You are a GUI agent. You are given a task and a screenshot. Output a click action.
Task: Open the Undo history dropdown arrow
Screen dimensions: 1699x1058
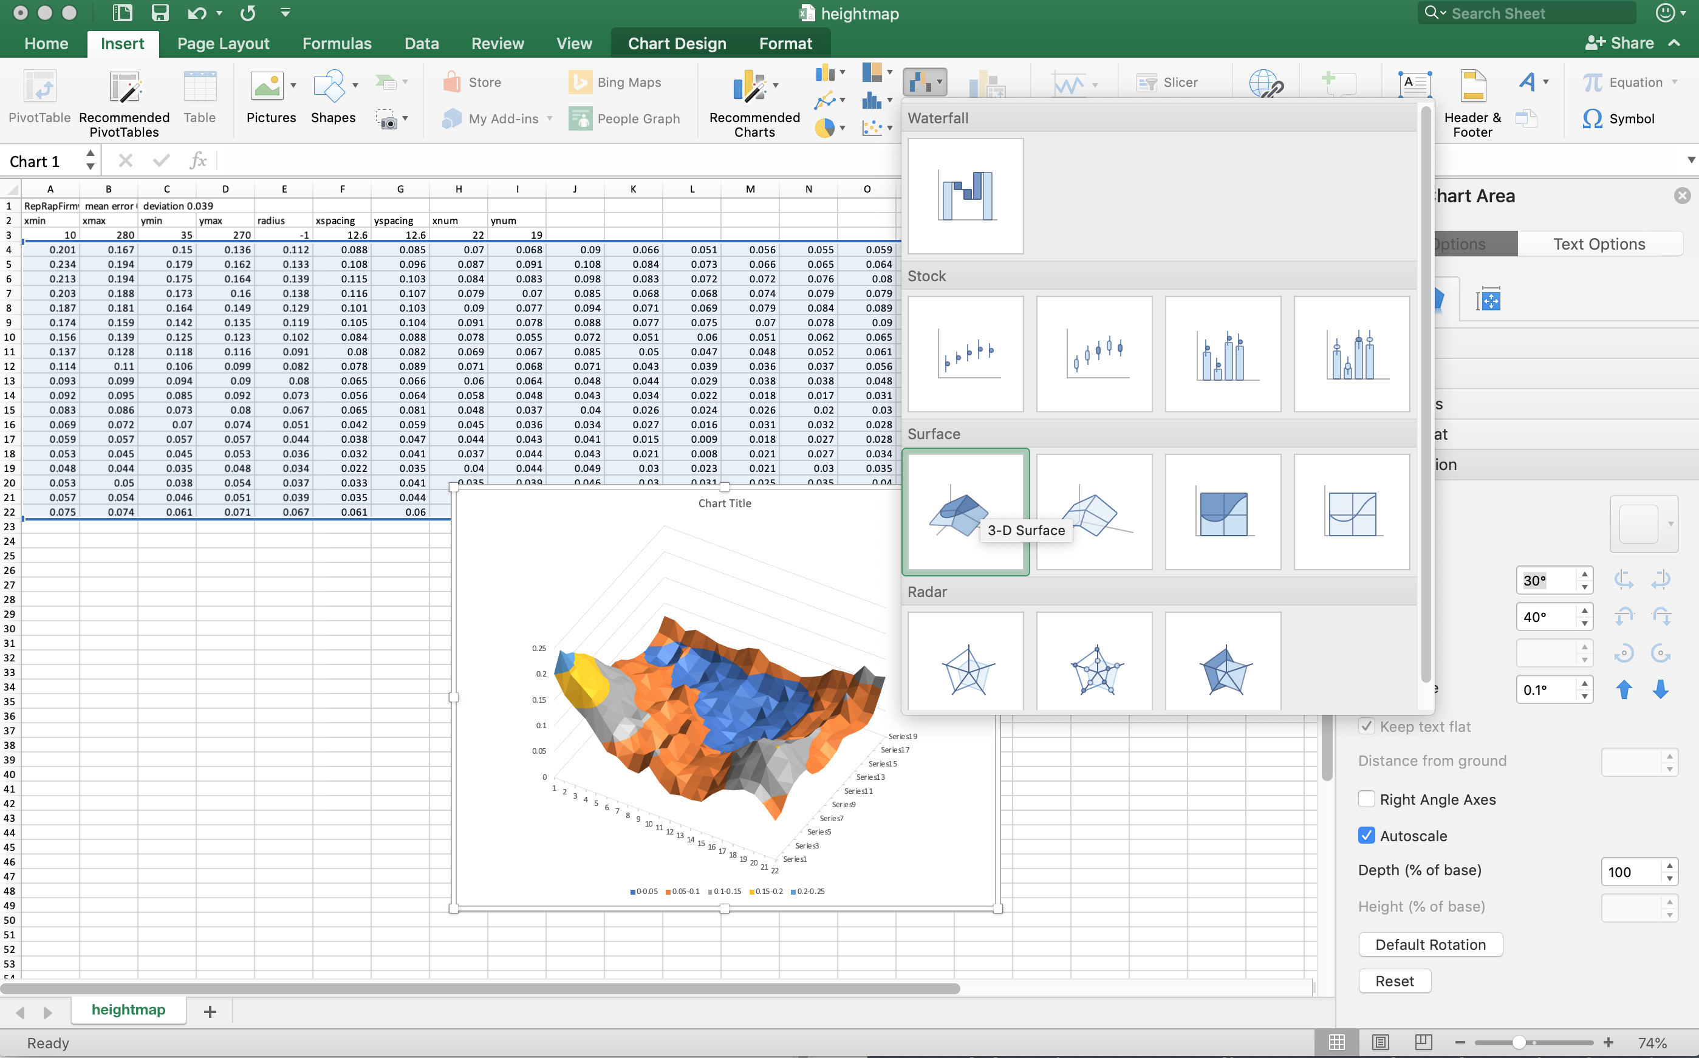219,13
